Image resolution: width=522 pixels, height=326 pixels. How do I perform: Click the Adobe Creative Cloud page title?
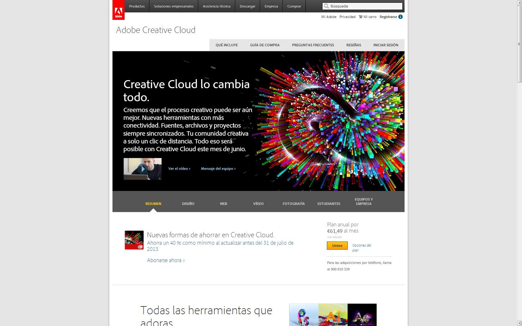pyautogui.click(x=156, y=30)
